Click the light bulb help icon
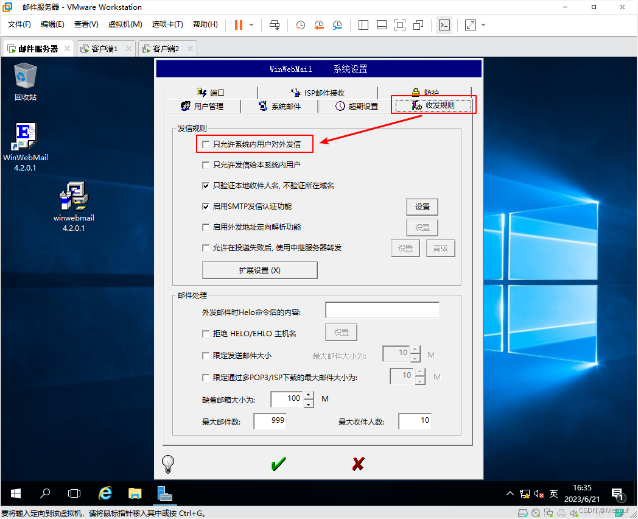638x519 pixels. tap(168, 464)
